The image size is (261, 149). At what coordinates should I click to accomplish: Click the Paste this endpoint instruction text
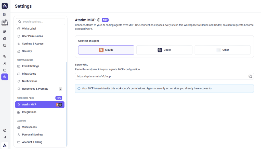tap(108, 69)
